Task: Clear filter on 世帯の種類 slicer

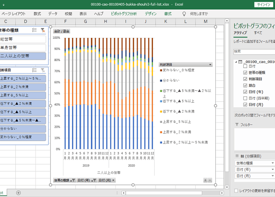Action: coord(43,30)
